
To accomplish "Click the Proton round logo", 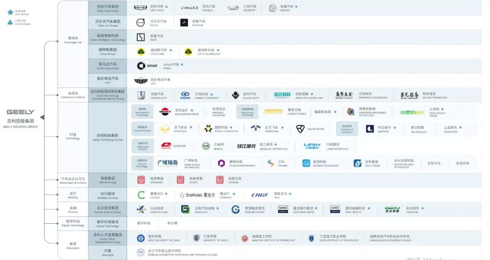I will [273, 9].
